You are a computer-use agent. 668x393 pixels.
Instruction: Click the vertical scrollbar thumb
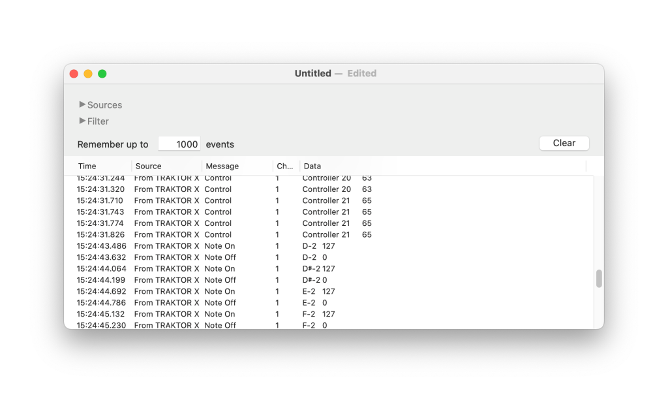[599, 279]
